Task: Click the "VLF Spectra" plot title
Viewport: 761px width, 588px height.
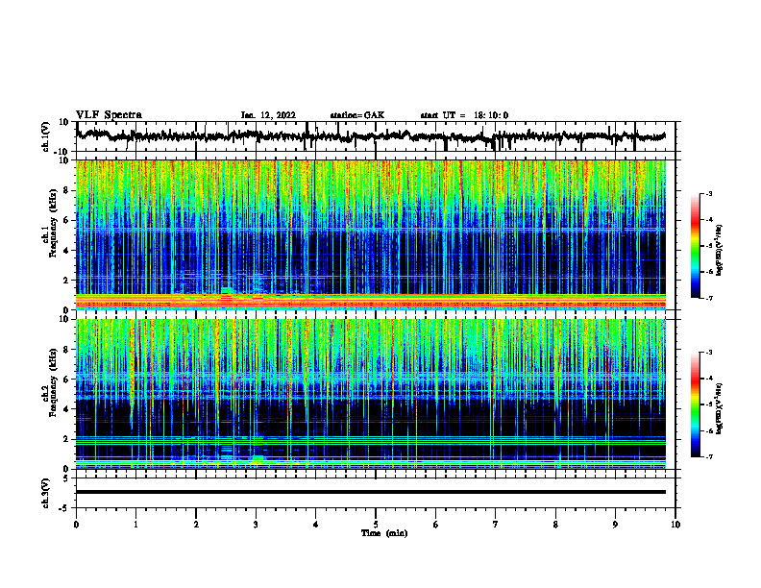Action: coord(109,115)
